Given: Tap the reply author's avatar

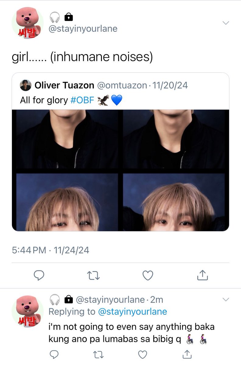Looking at the screenshot, I should click(x=27, y=311).
